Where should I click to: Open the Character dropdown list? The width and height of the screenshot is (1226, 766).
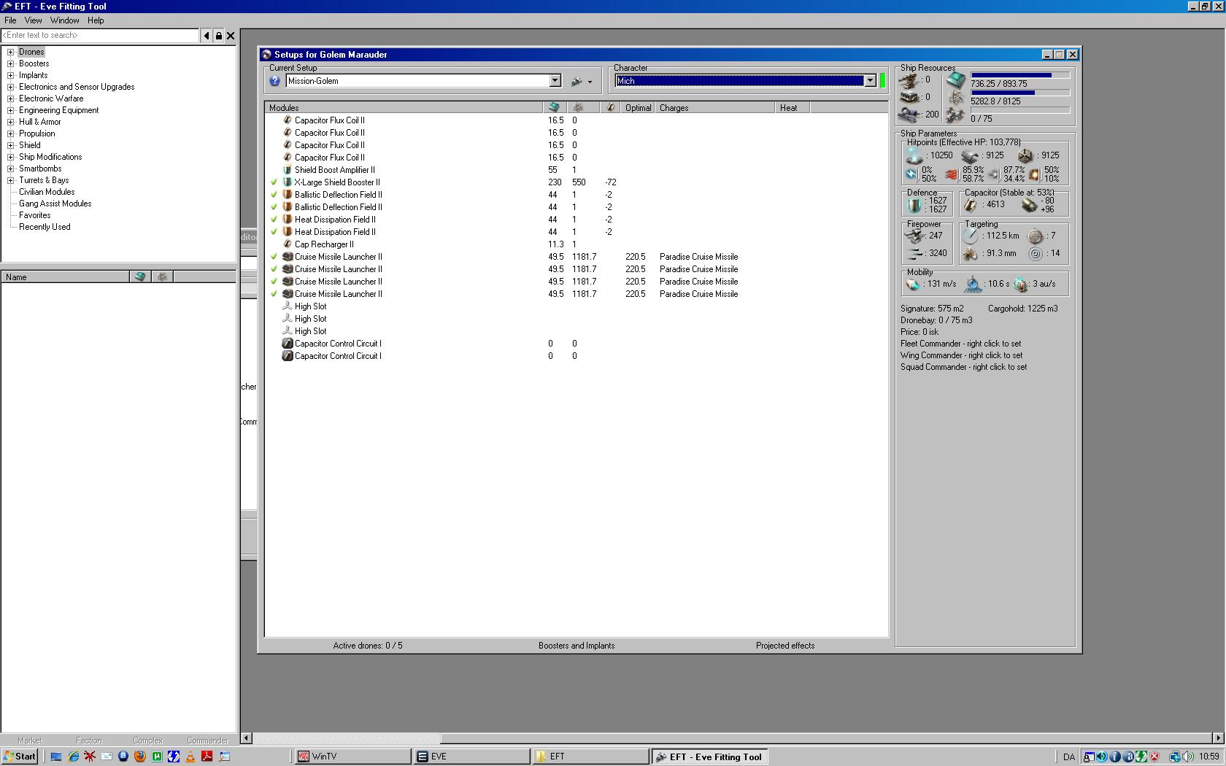(870, 81)
